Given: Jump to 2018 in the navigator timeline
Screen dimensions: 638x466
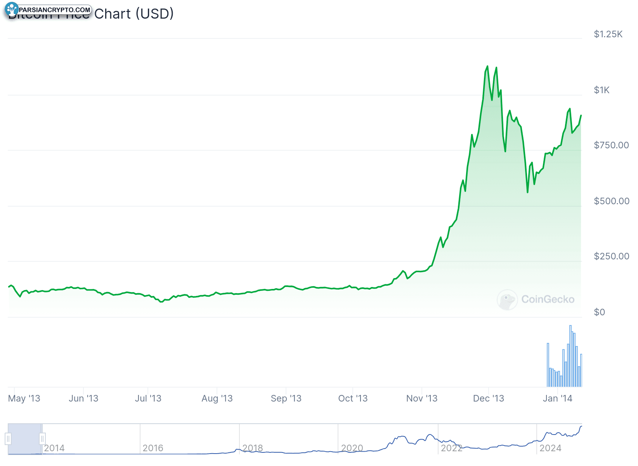Looking at the screenshot, I should [253, 448].
